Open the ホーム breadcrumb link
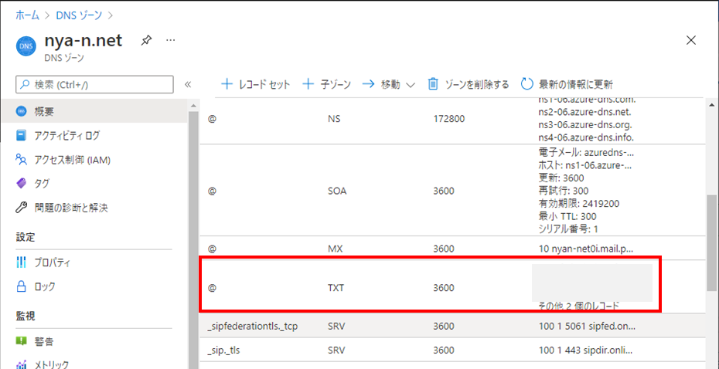The height and width of the screenshot is (369, 719). (28, 15)
